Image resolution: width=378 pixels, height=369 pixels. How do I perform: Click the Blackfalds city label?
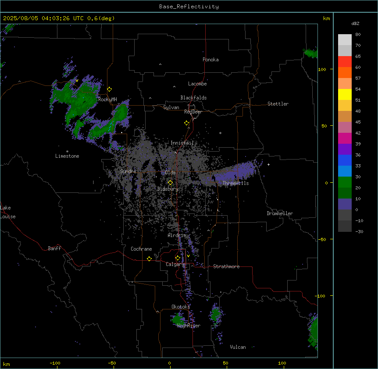(x=193, y=98)
